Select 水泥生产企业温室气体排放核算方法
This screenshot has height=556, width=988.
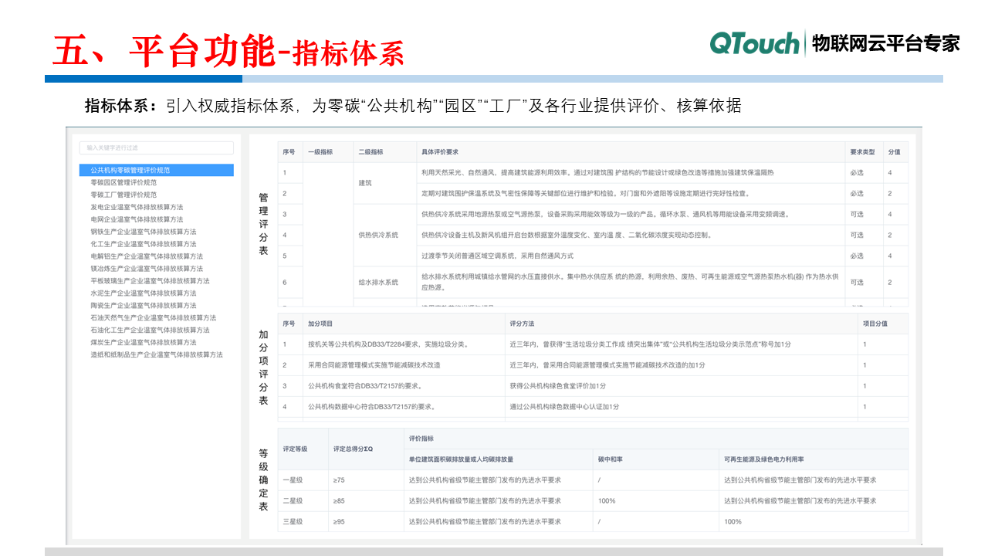tap(143, 293)
